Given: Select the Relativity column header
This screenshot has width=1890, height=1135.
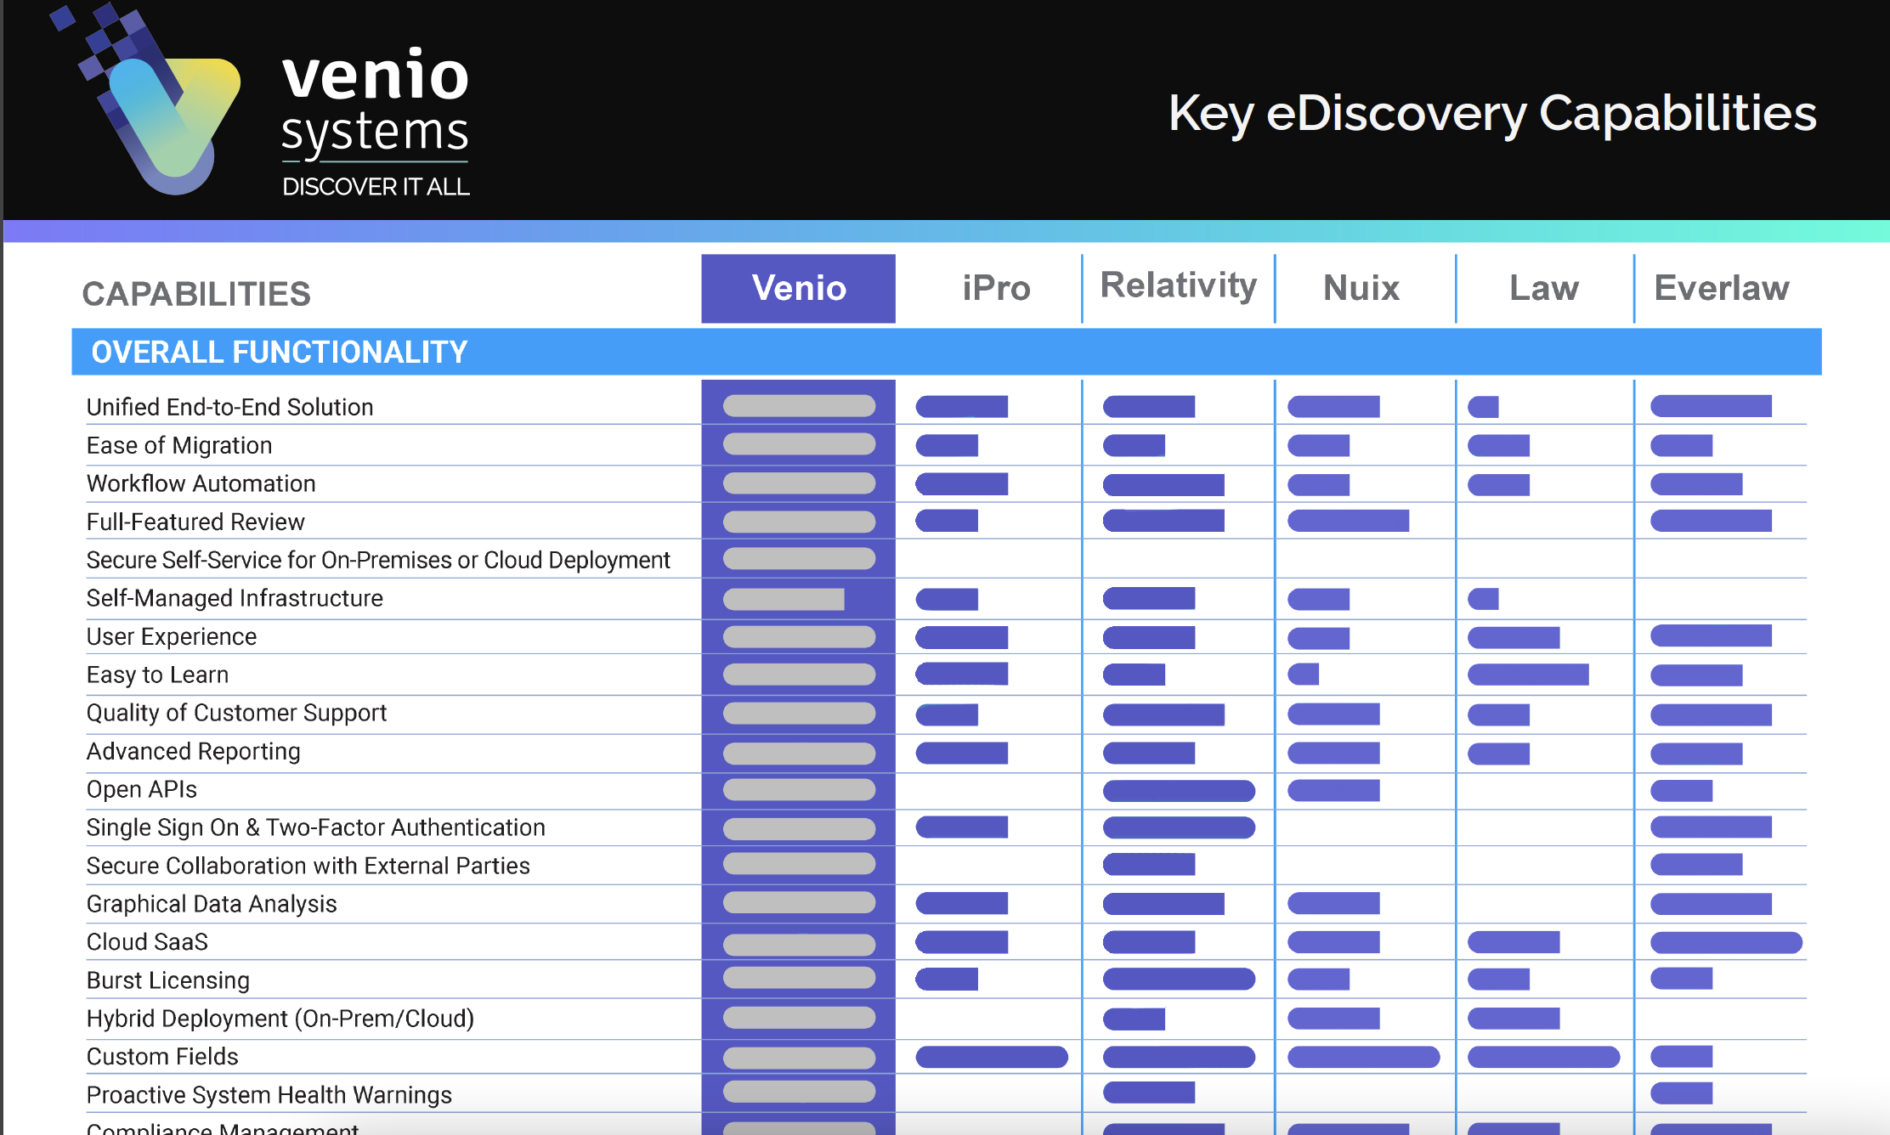Looking at the screenshot, I should (x=1178, y=285).
